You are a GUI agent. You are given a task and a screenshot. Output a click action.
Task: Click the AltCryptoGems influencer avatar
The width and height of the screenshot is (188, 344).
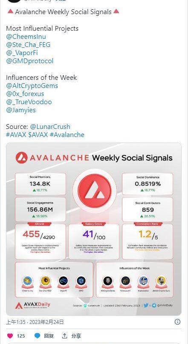point(107,281)
